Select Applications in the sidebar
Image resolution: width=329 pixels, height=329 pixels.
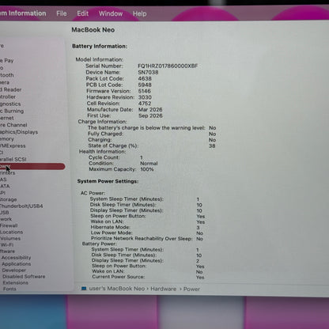click(x=17, y=264)
